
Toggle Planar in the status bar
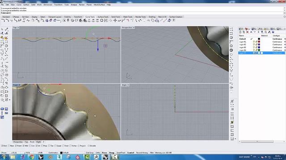105,153
